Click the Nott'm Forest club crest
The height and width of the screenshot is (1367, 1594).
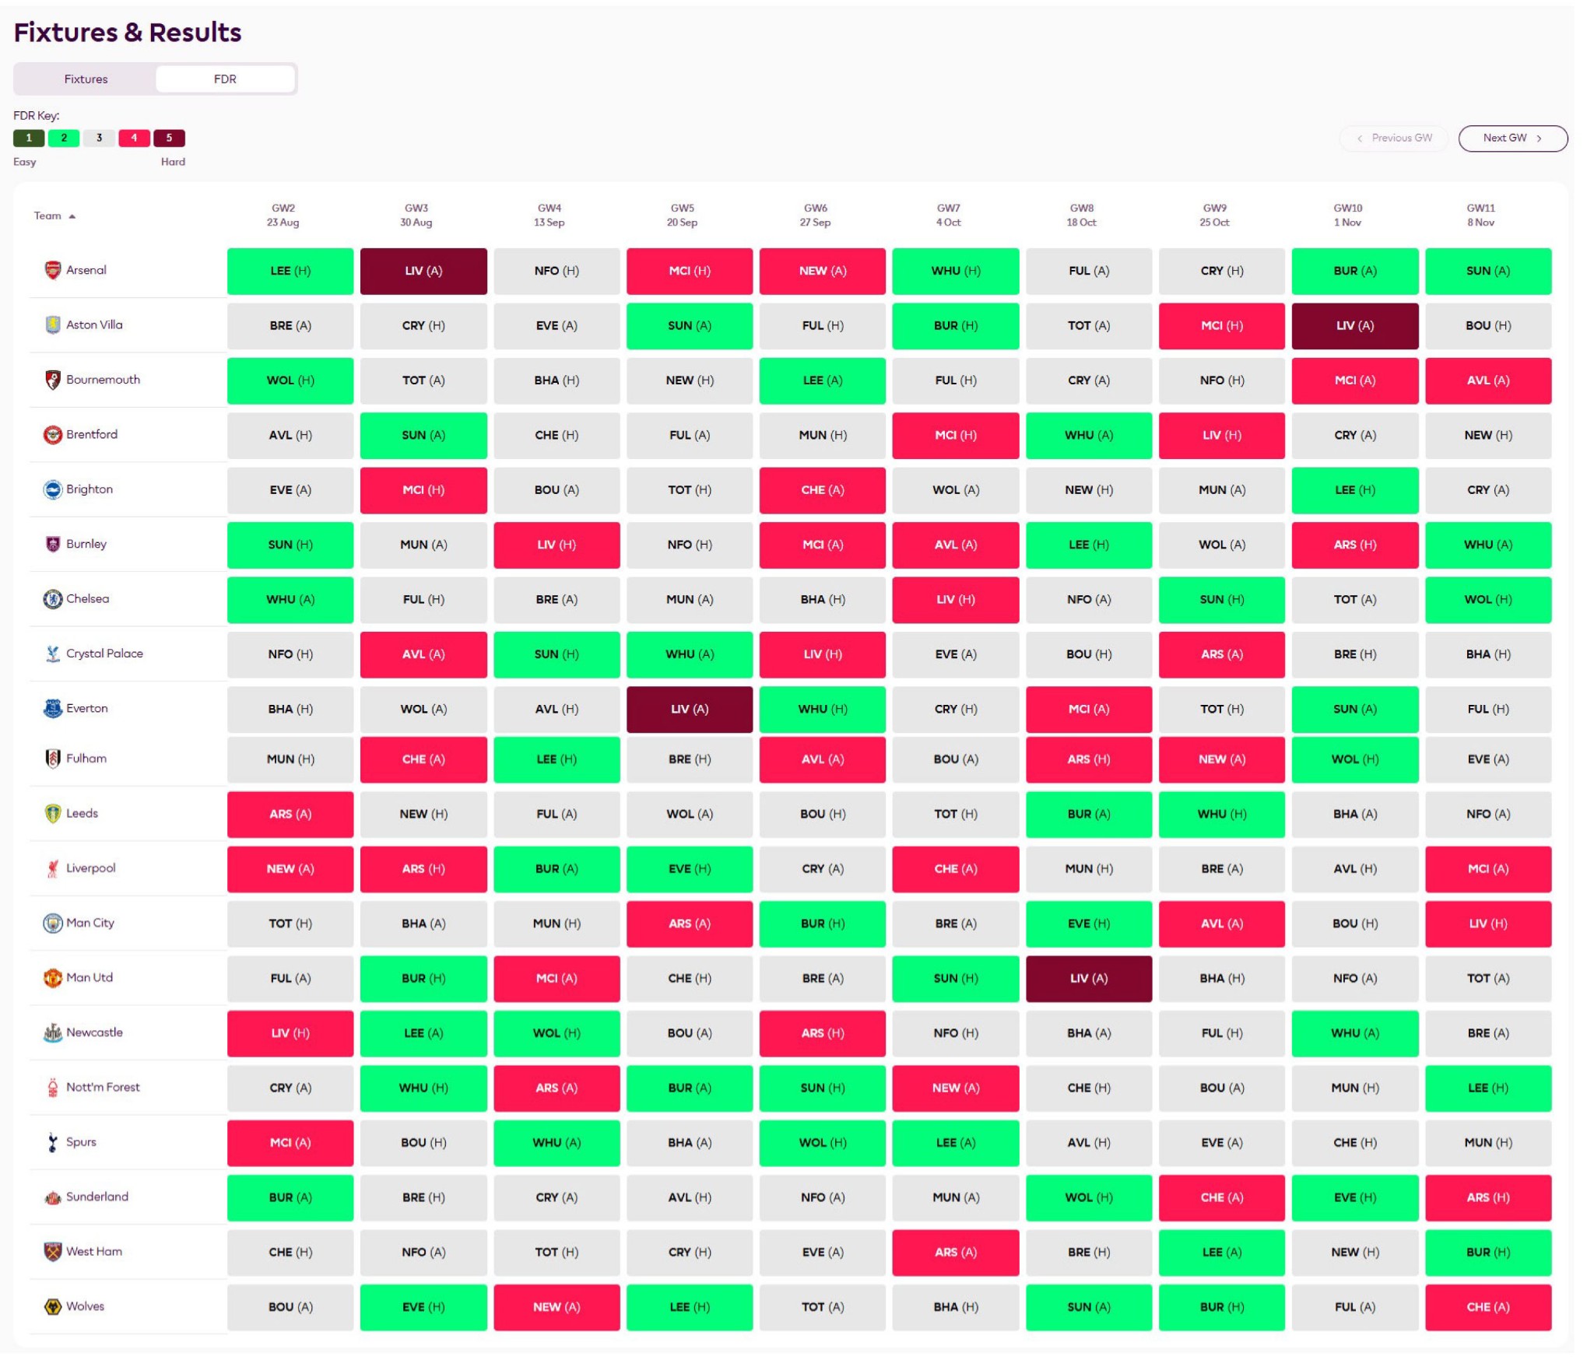(52, 1087)
